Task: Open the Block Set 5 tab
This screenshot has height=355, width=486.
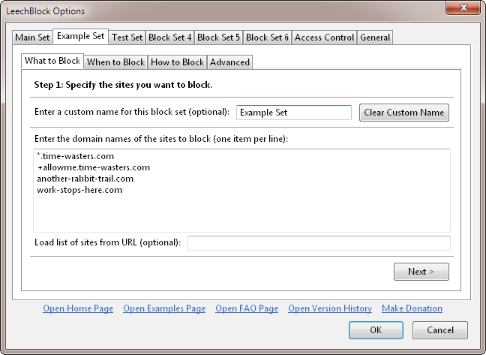Action: click(x=218, y=38)
